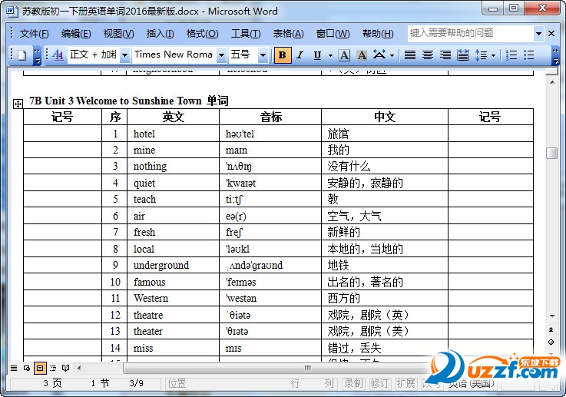566x397 pixels.
Task: Open the Styles and Formatting pane icon
Action: coord(58,55)
